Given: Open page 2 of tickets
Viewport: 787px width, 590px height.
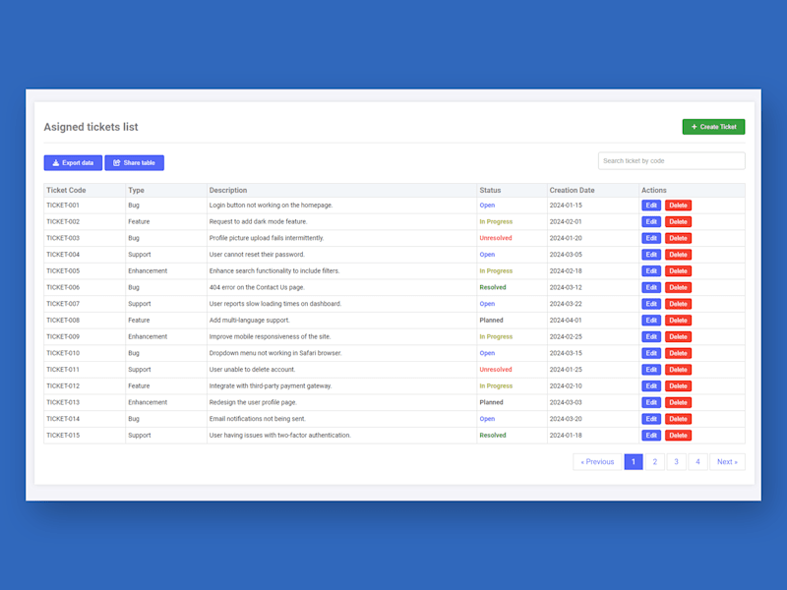Looking at the screenshot, I should pos(655,462).
